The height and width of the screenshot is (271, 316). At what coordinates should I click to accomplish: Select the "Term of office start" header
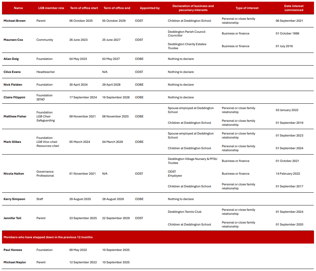(84, 8)
